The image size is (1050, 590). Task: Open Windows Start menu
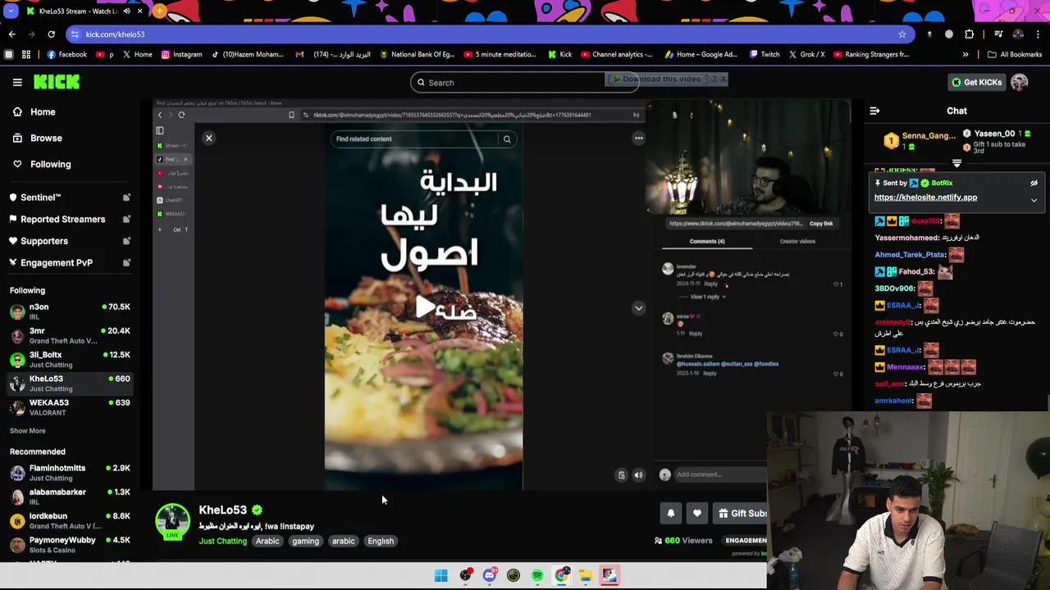pos(441,575)
